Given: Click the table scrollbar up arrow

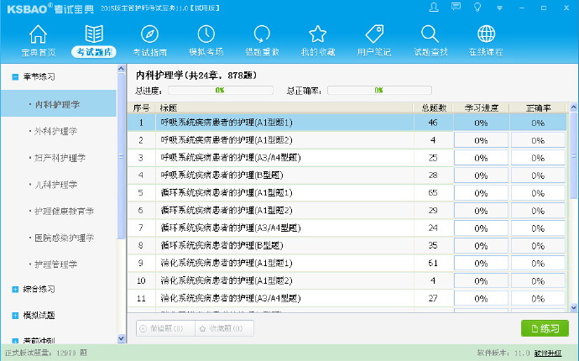Looking at the screenshot, I should click(x=573, y=107).
